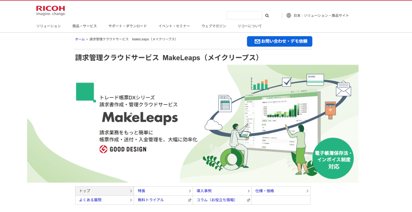Click the checkmark box illustration
412x212 pixels.
click(x=287, y=82)
